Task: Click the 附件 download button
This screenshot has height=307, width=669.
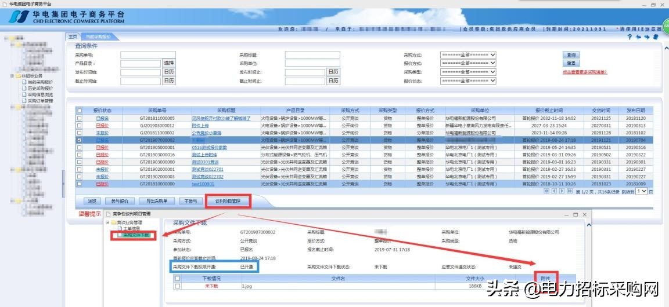Action: [545, 278]
